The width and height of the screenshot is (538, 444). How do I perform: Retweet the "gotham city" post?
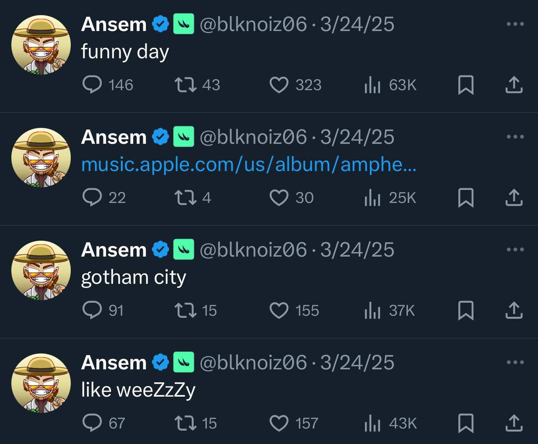[185, 310]
